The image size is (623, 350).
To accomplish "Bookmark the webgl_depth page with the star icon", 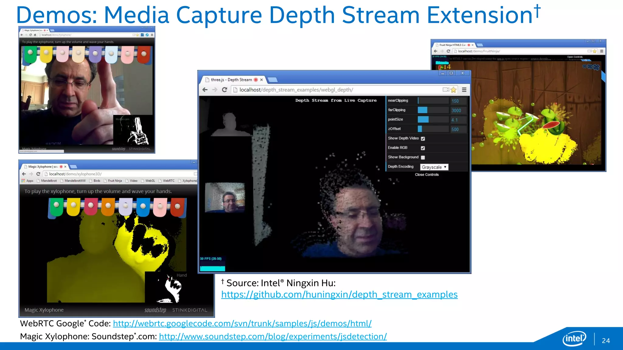I will click(453, 90).
